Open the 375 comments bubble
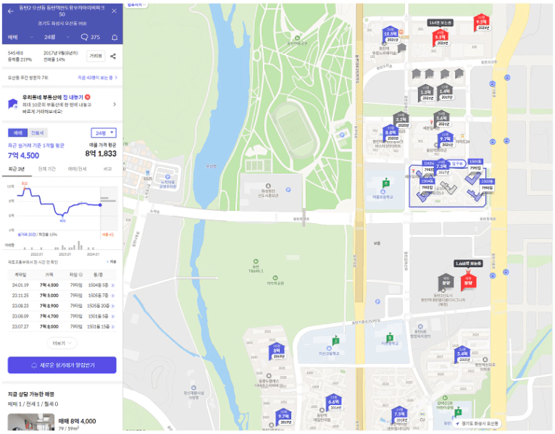555x434 pixels. 91,37
